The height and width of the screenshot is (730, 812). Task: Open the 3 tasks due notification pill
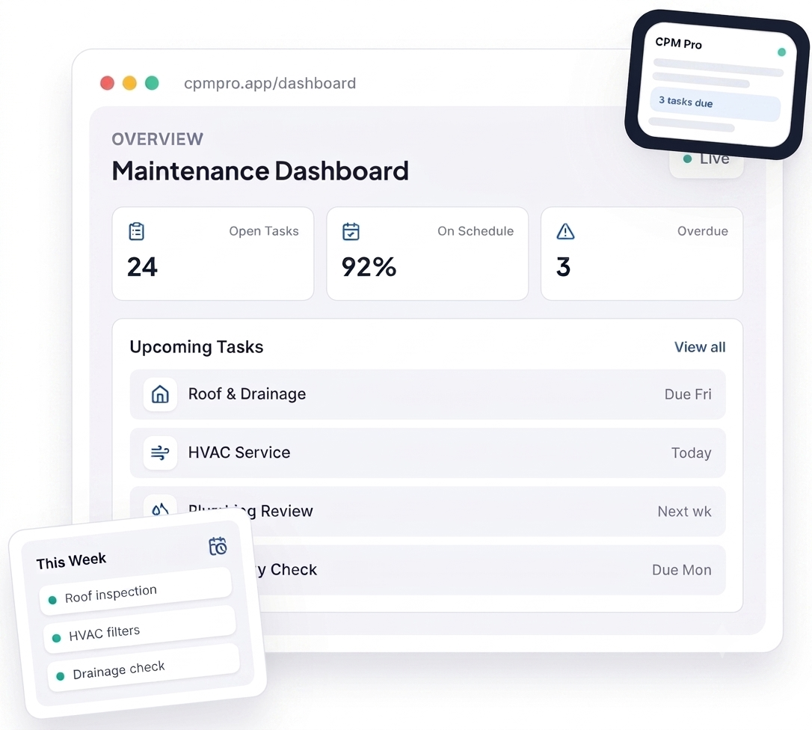[715, 105]
